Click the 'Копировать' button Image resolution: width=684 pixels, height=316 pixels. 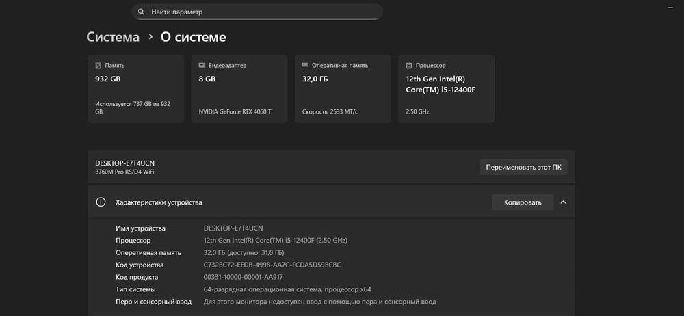(523, 202)
